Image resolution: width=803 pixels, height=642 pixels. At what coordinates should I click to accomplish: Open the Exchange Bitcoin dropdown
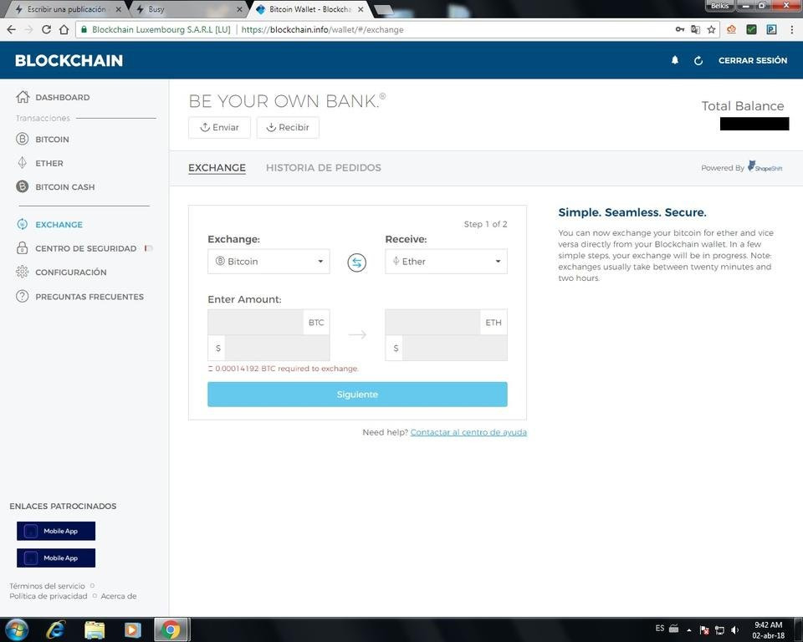269,261
